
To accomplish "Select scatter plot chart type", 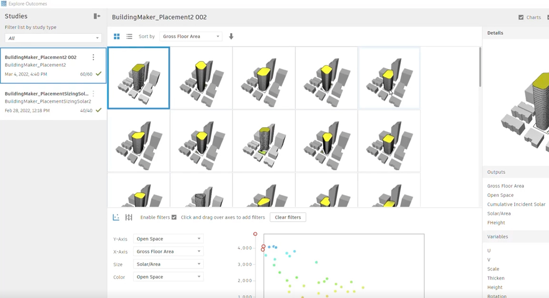I will [x=116, y=218].
